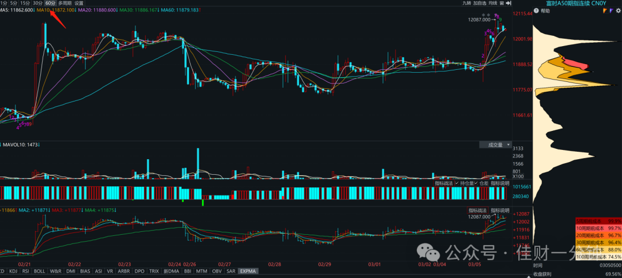Select the RSI indicator tab

click(x=26, y=271)
